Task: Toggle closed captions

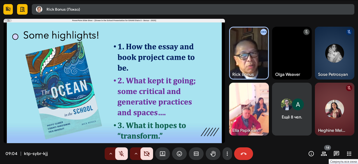Action: (x=196, y=154)
